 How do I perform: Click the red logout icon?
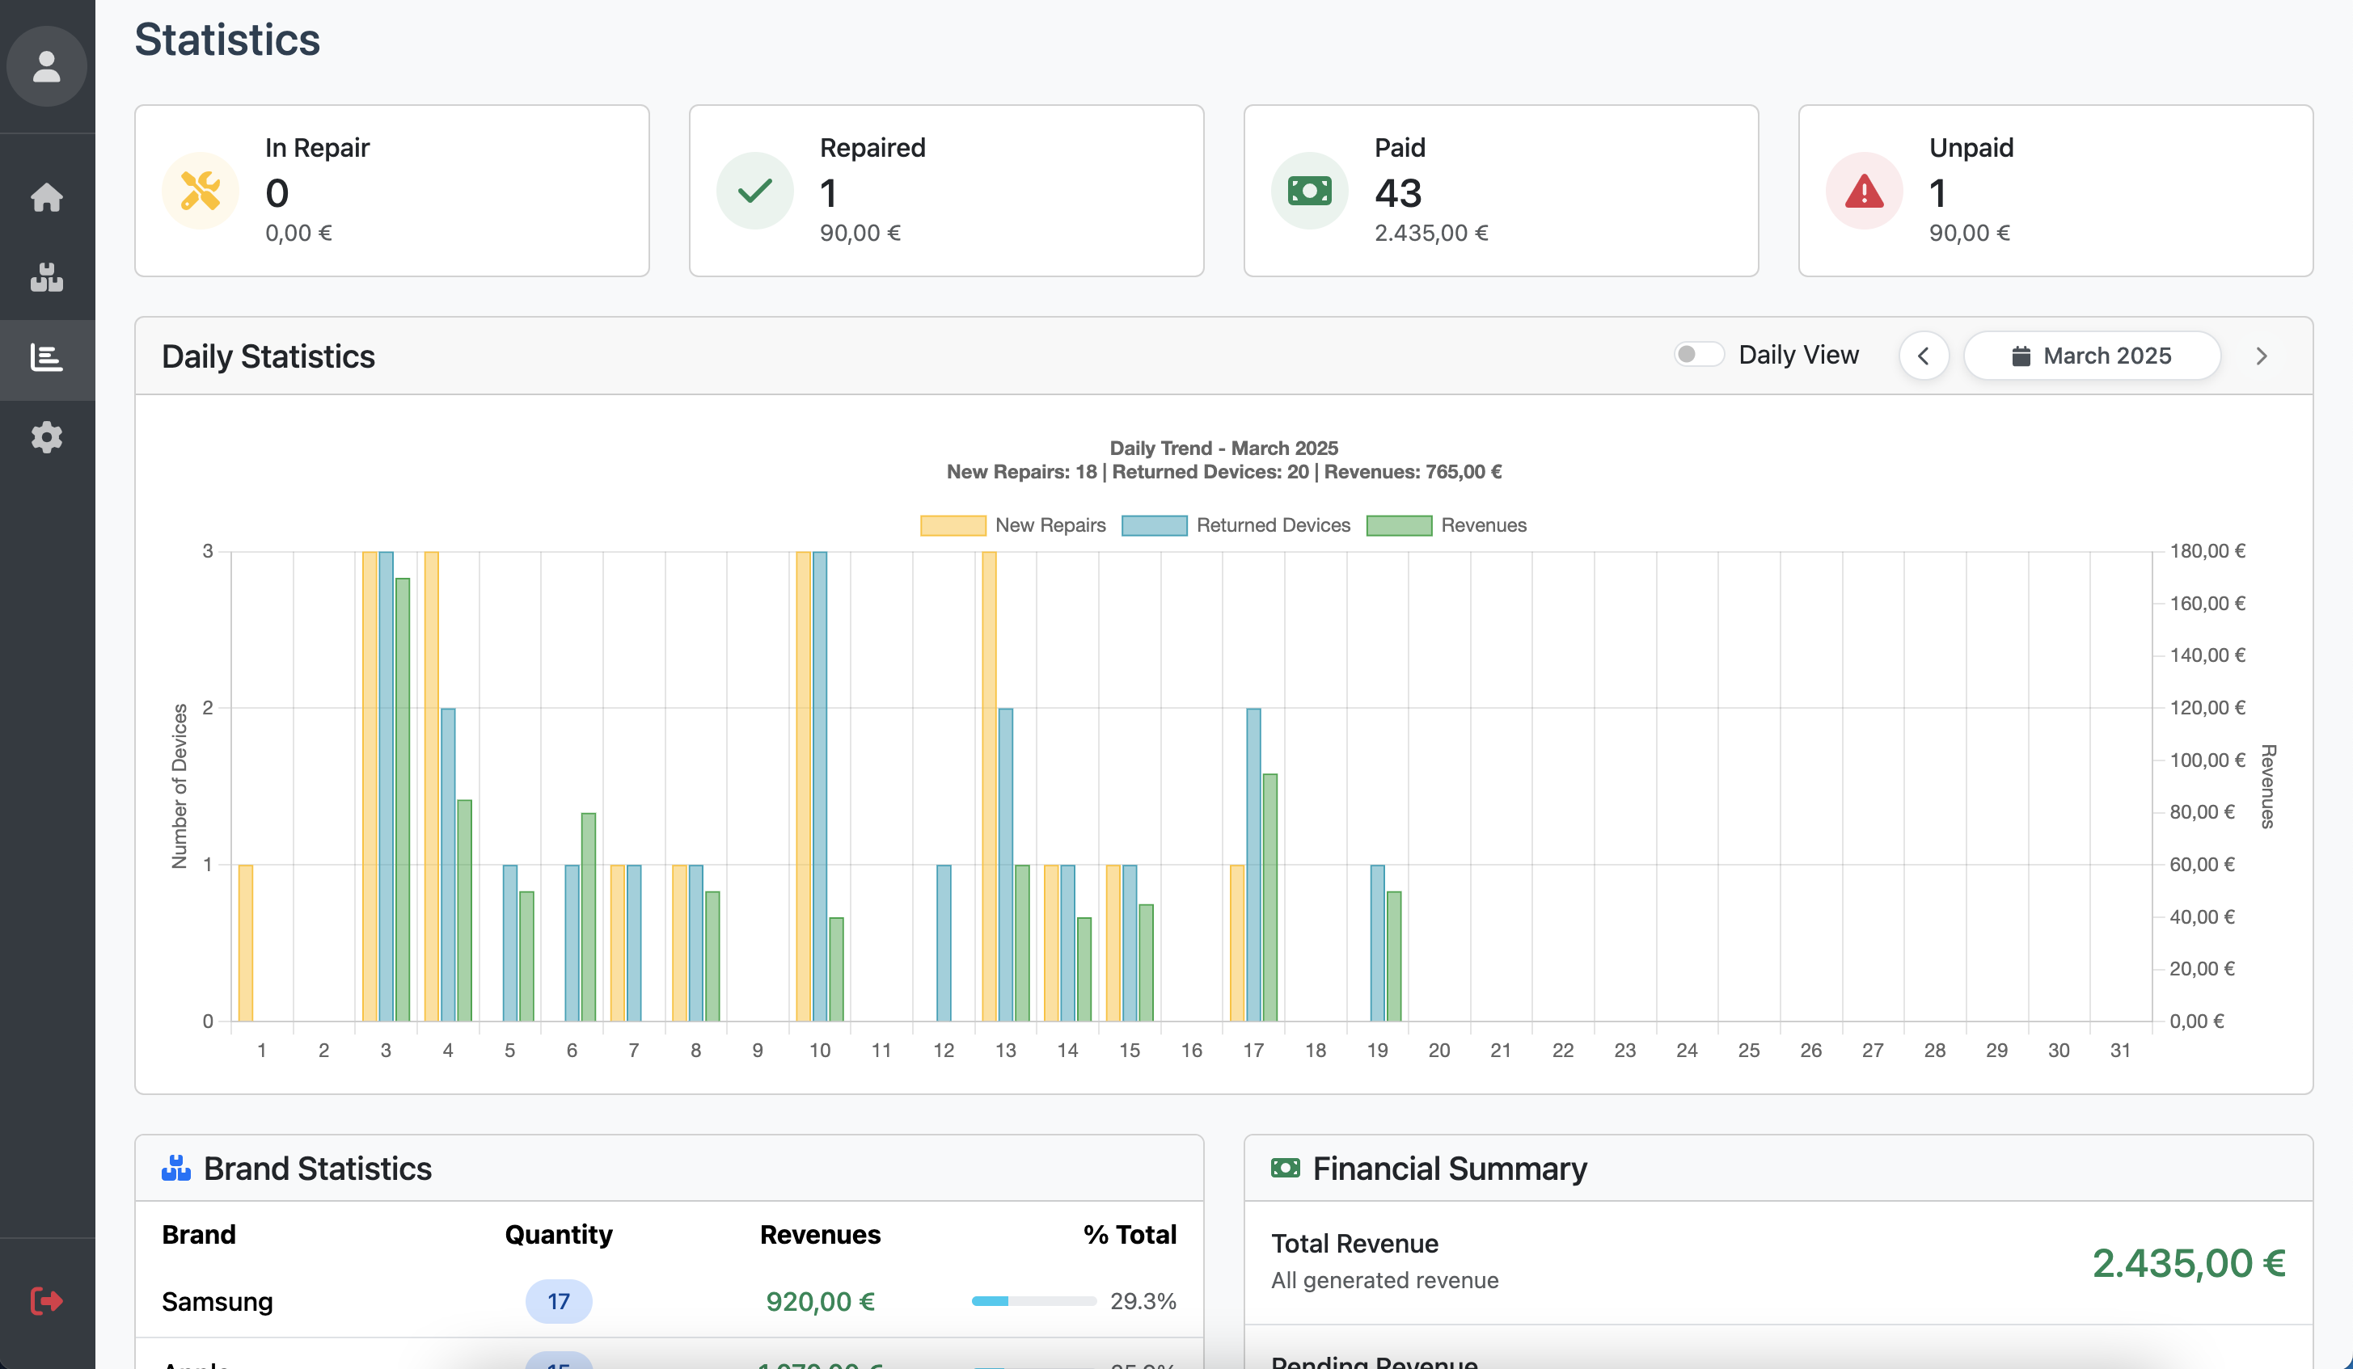[47, 1300]
